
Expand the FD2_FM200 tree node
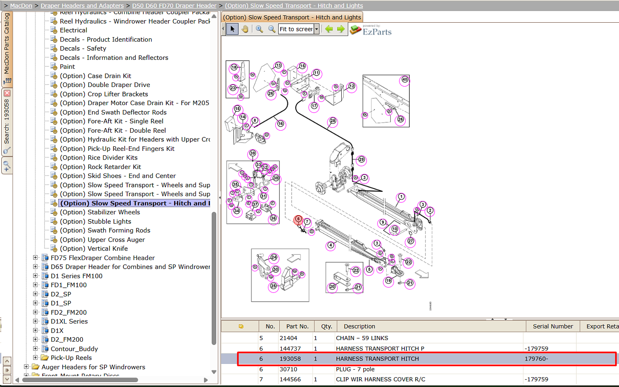[35, 312]
